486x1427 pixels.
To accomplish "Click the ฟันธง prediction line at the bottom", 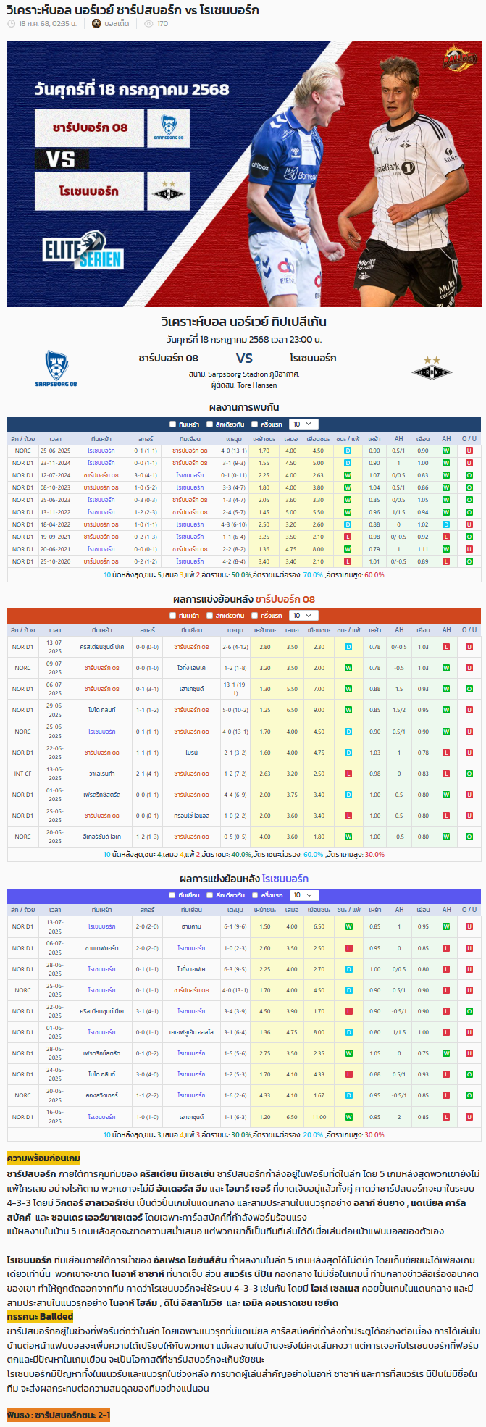I will (x=58, y=1415).
